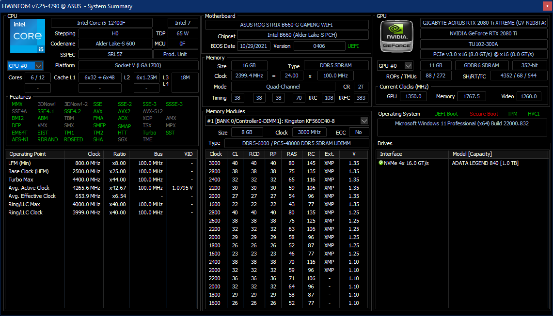Click the "GIGABYTE AORUS RTX 2080 Ti XTREME" GPU field
The height and width of the screenshot is (316, 553).
[x=484, y=23]
